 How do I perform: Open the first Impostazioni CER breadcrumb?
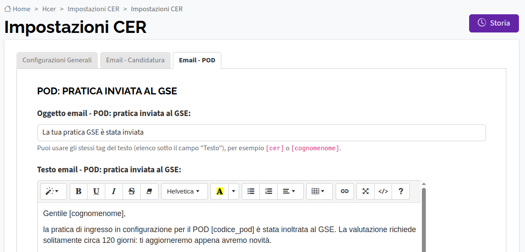point(94,9)
